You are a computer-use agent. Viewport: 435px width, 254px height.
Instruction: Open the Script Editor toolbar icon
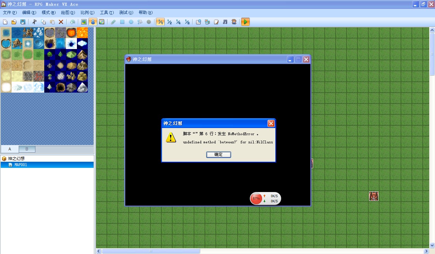[216, 22]
